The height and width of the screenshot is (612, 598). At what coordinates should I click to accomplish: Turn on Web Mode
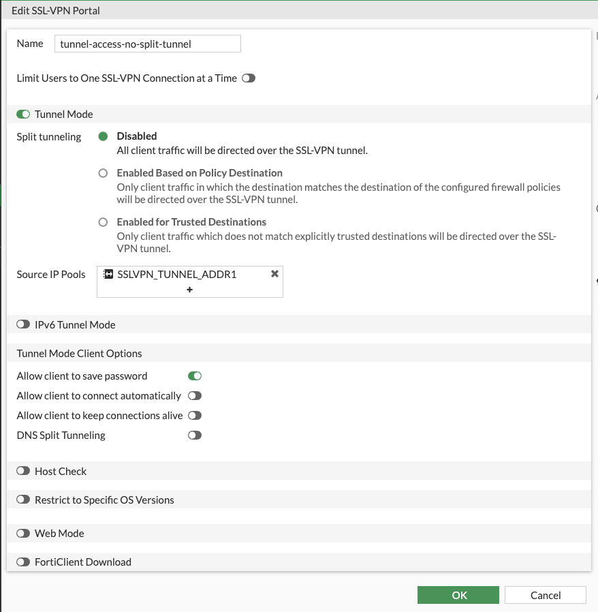pos(23,534)
